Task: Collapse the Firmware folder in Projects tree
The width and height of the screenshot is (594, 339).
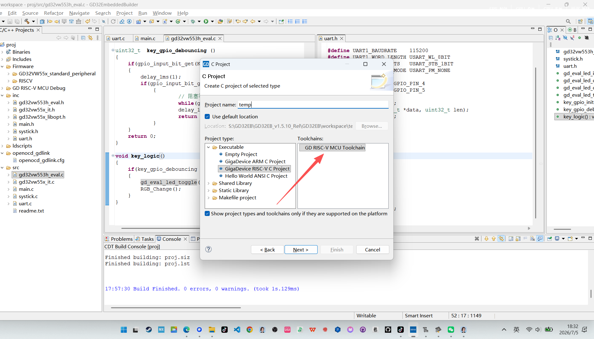Action: click(2, 67)
